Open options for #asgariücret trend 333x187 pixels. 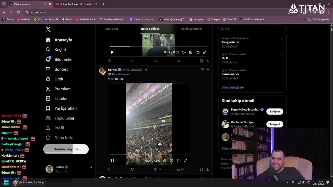click(281, 39)
